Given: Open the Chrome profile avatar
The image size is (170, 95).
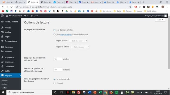Looking at the screenshot, I should 163,7.
